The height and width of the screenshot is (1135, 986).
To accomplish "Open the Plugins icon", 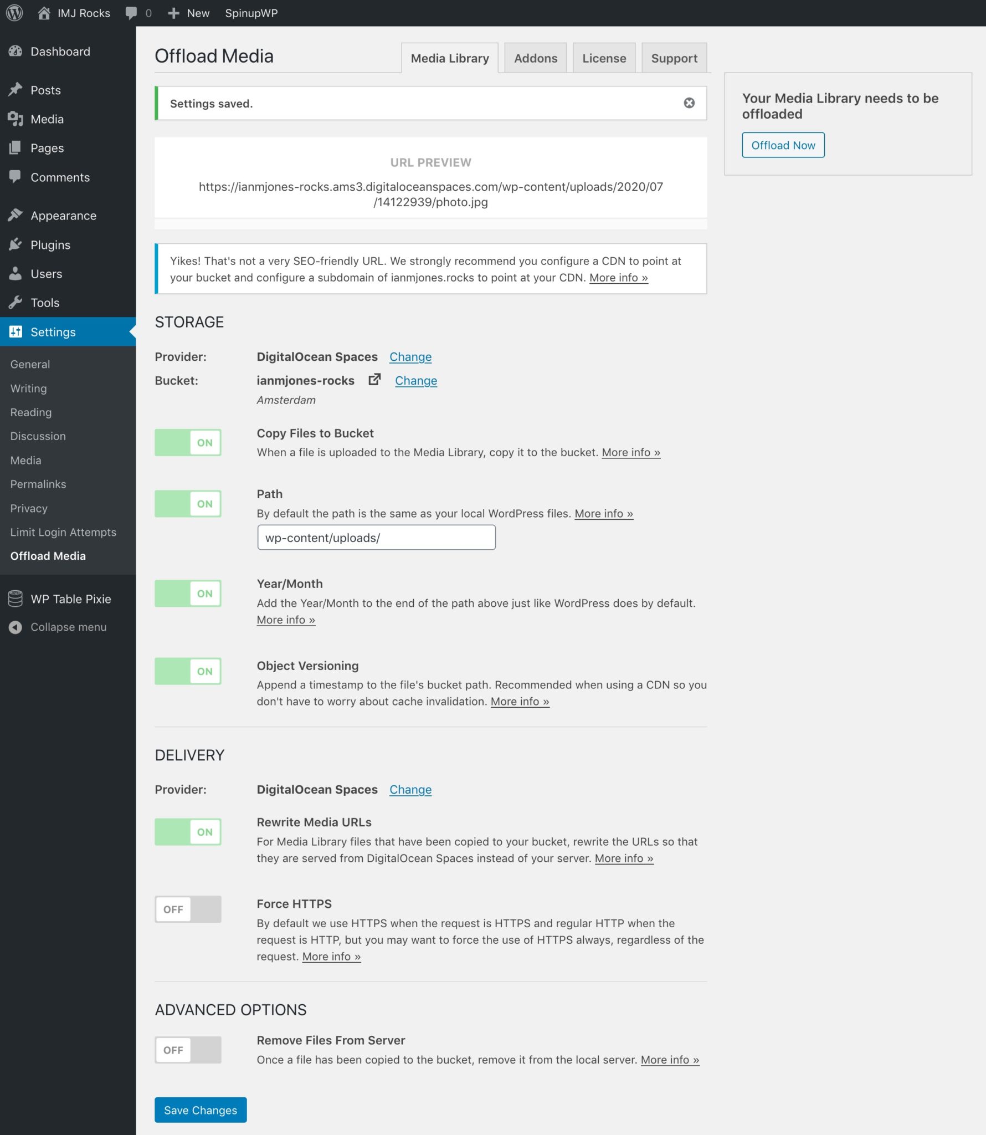I will (16, 244).
